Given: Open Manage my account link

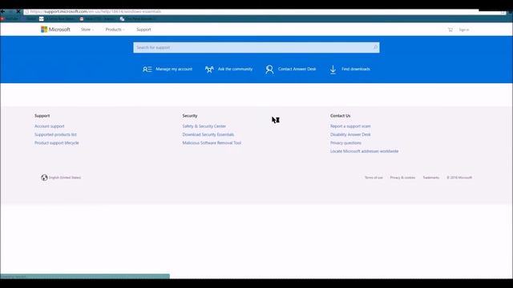Looking at the screenshot, I should (174, 70).
